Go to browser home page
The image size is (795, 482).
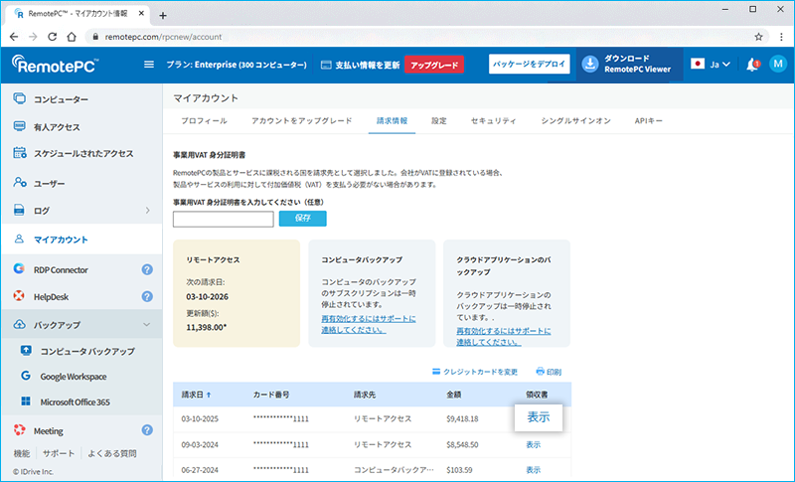[x=72, y=37]
